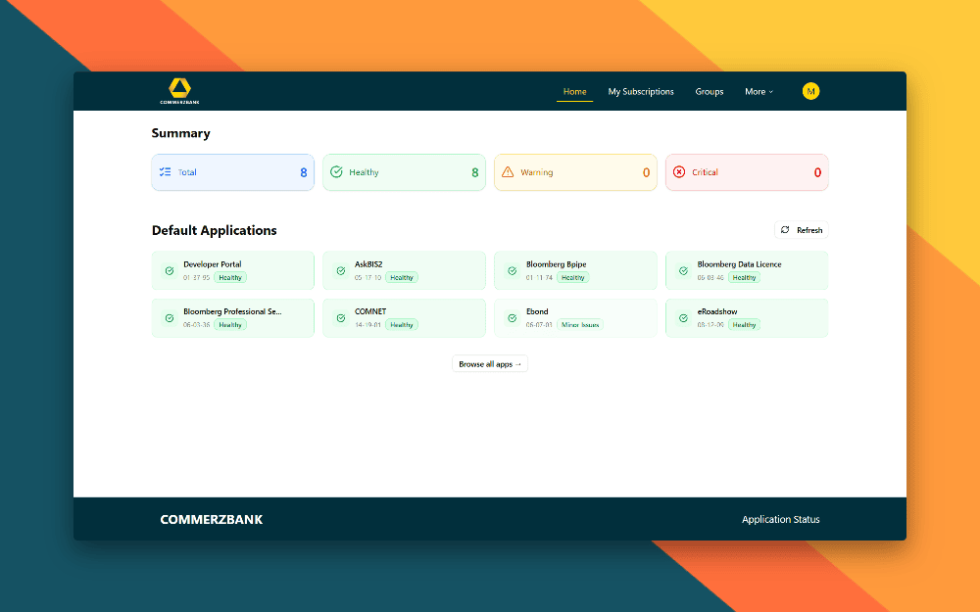Click eRoadshow status check icon
This screenshot has width=980, height=612.
click(x=683, y=318)
